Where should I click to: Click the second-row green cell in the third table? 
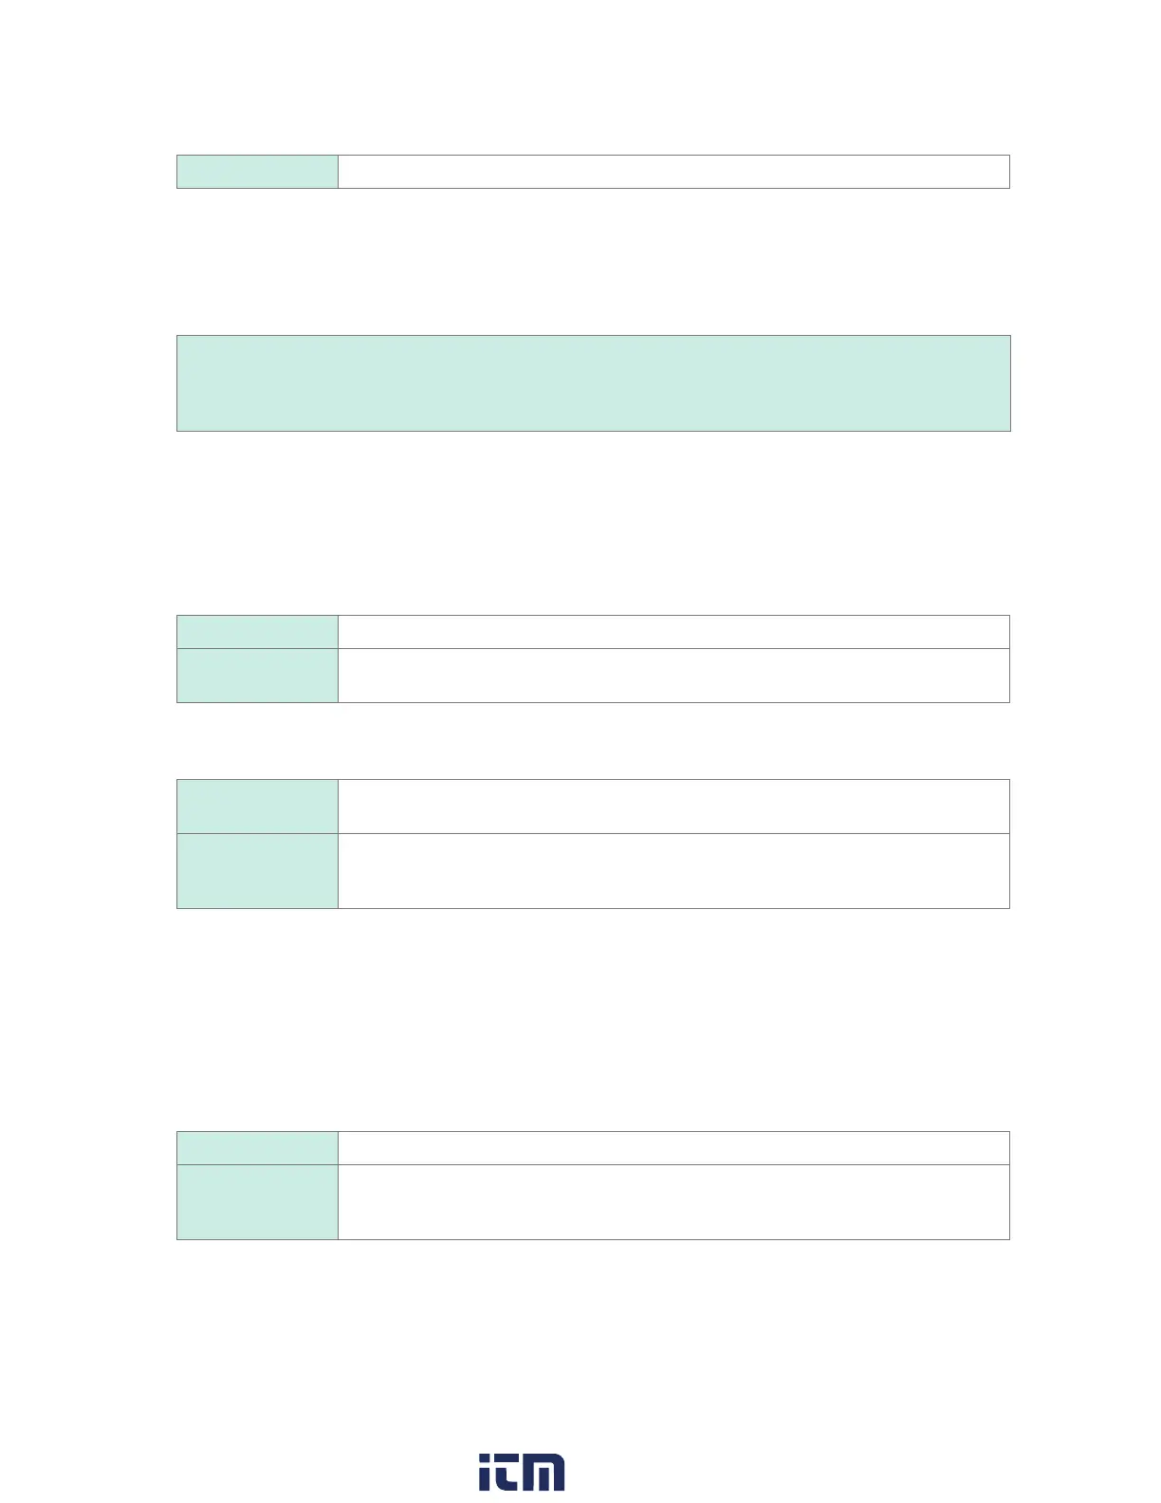point(257,871)
